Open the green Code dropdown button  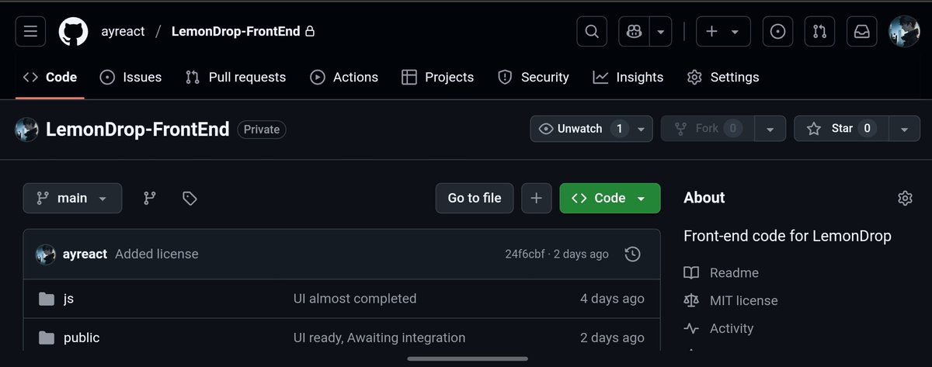point(610,198)
